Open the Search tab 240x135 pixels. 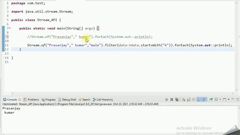pyautogui.click(x=84, y=100)
